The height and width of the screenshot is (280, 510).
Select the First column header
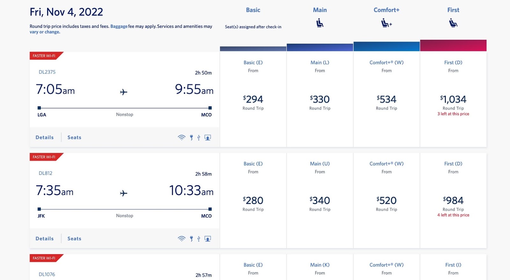pyautogui.click(x=453, y=10)
